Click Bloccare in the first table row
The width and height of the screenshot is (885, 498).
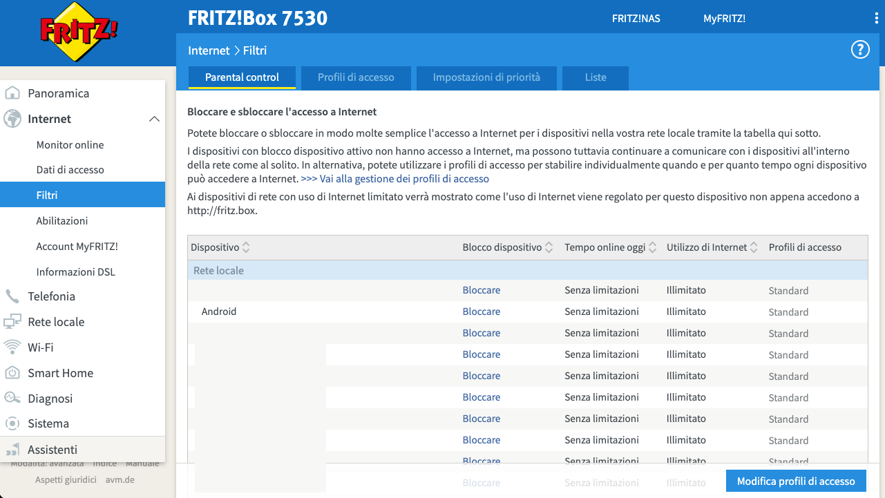tap(482, 290)
